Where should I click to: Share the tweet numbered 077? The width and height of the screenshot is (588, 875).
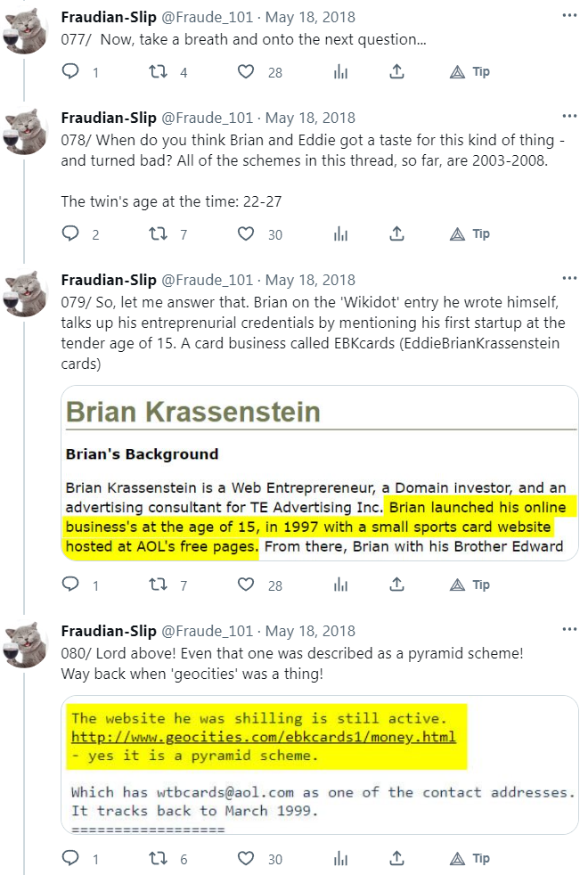[397, 72]
